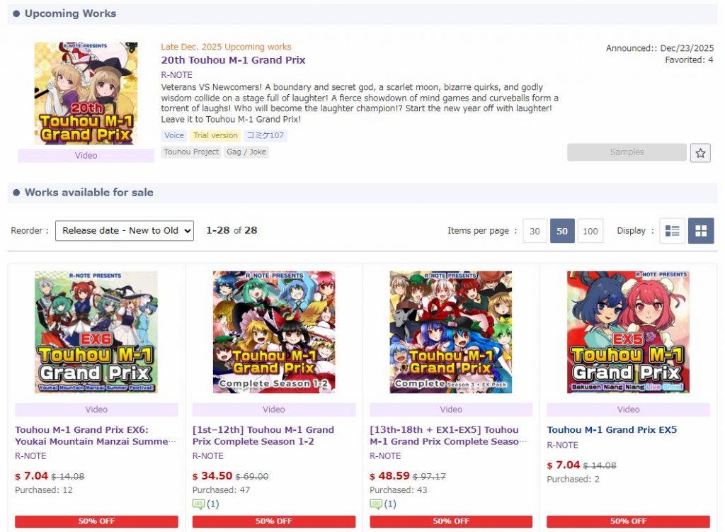Open review comments for Season 3 pack
Screen dimensions: 725x532
(383, 504)
